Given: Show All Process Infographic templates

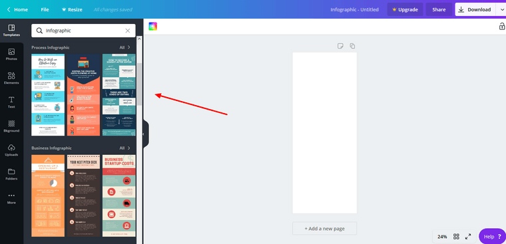Looking at the screenshot, I should tap(125, 47).
